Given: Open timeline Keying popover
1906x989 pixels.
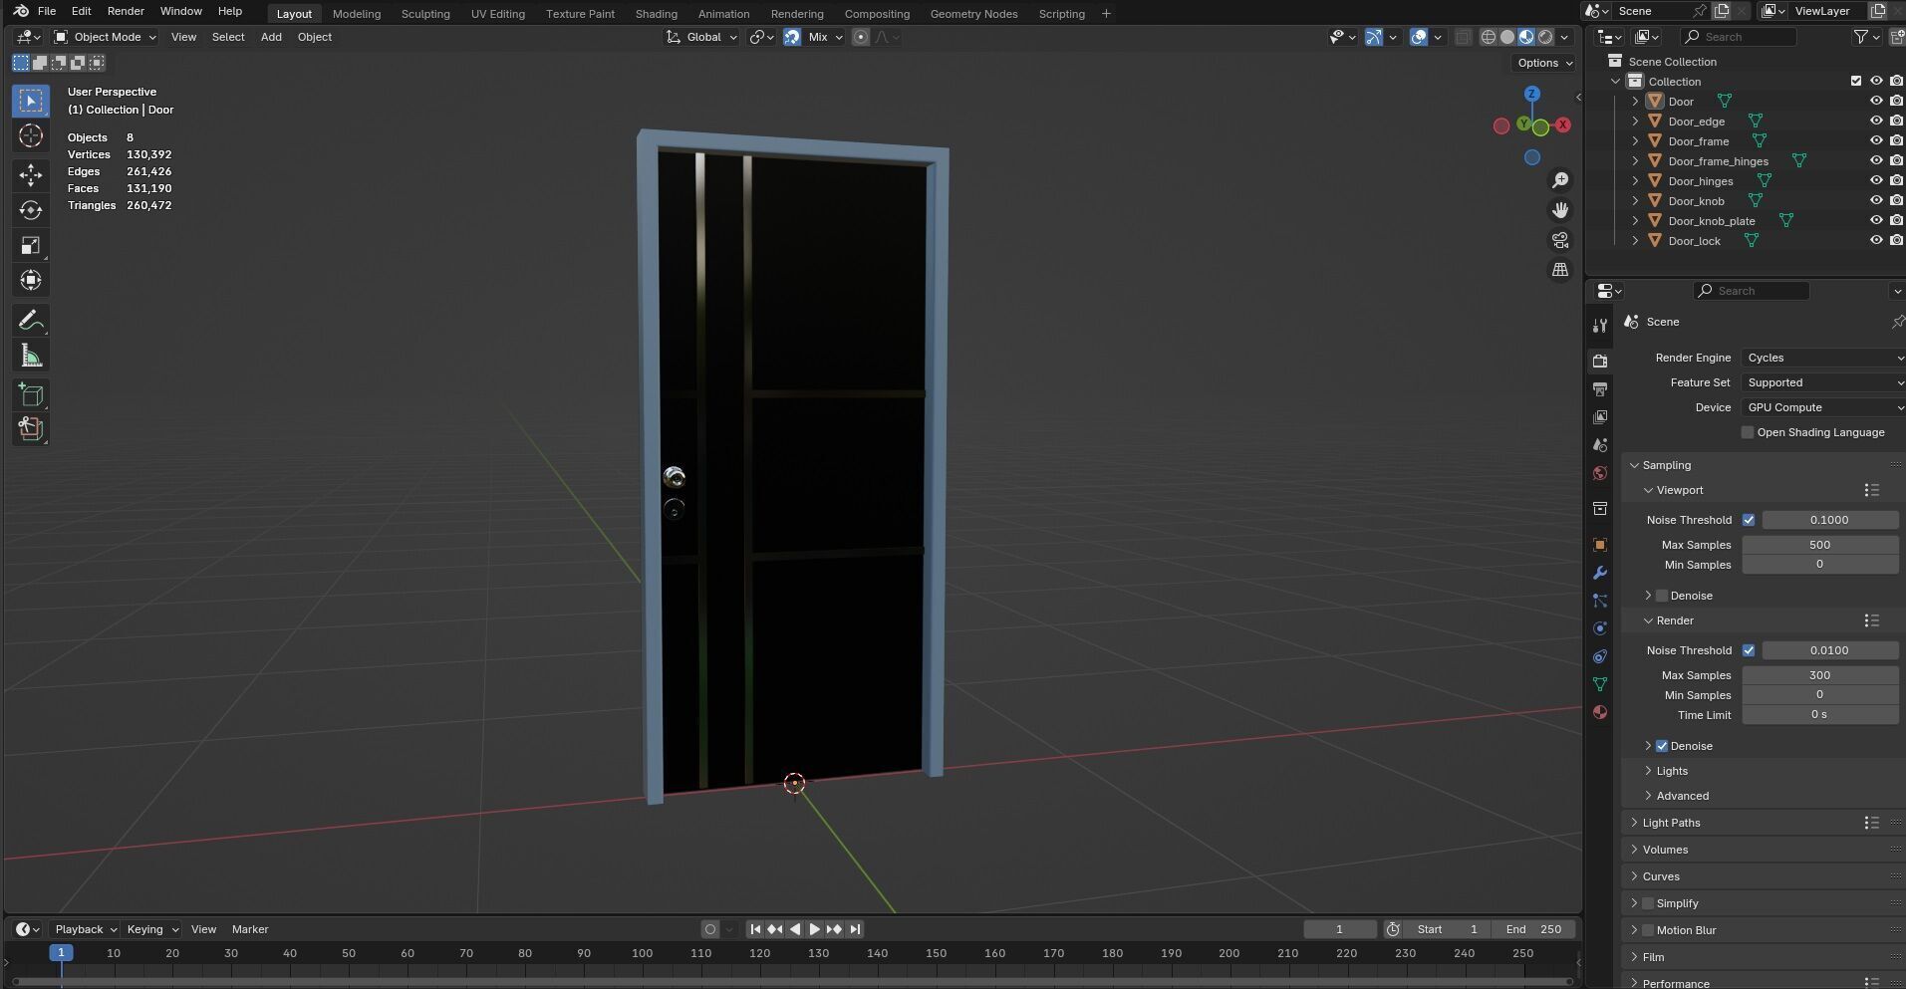Looking at the screenshot, I should 152,929.
